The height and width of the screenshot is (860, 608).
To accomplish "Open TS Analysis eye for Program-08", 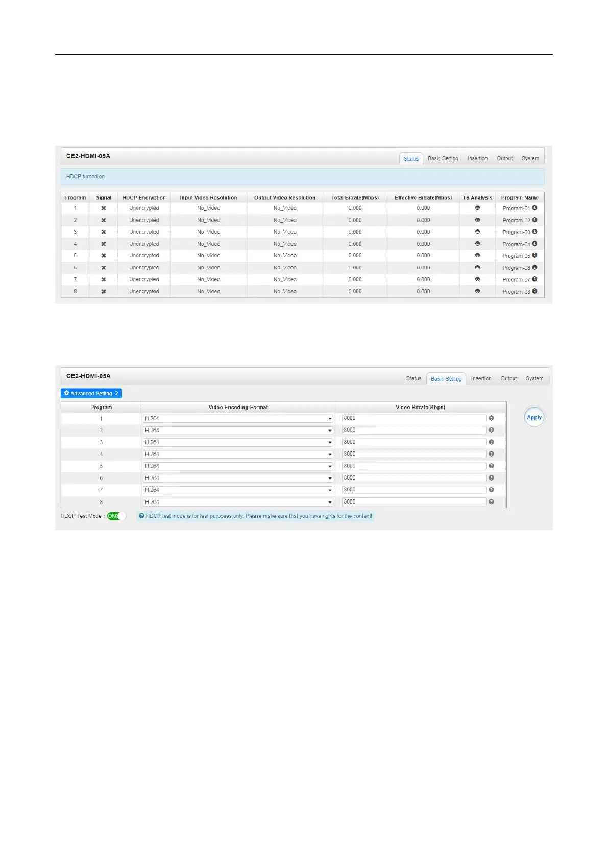I will (x=477, y=291).
